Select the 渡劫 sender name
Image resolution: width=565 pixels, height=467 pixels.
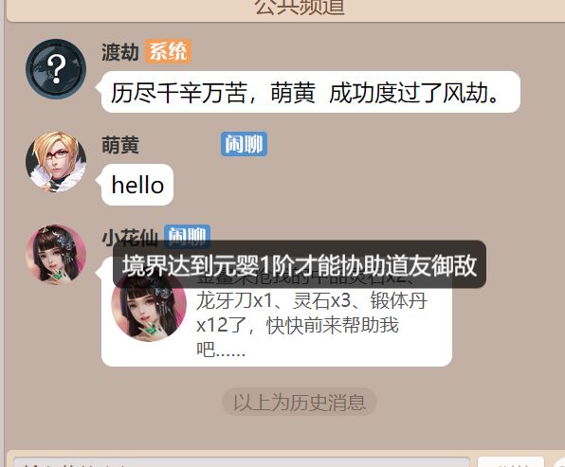(120, 52)
